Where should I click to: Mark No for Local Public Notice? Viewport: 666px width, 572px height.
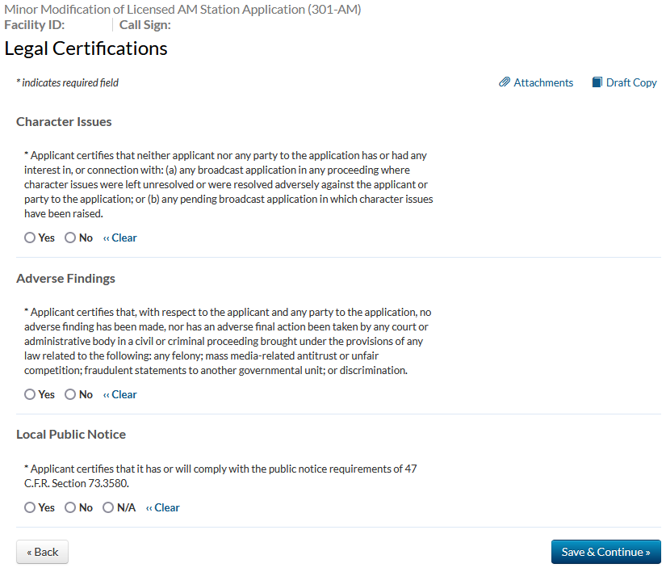coord(70,507)
